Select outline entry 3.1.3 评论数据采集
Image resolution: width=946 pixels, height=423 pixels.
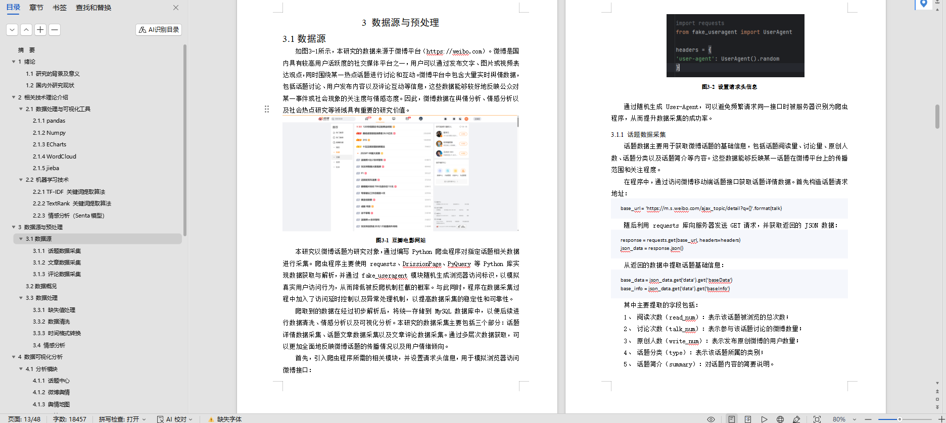tap(57, 274)
